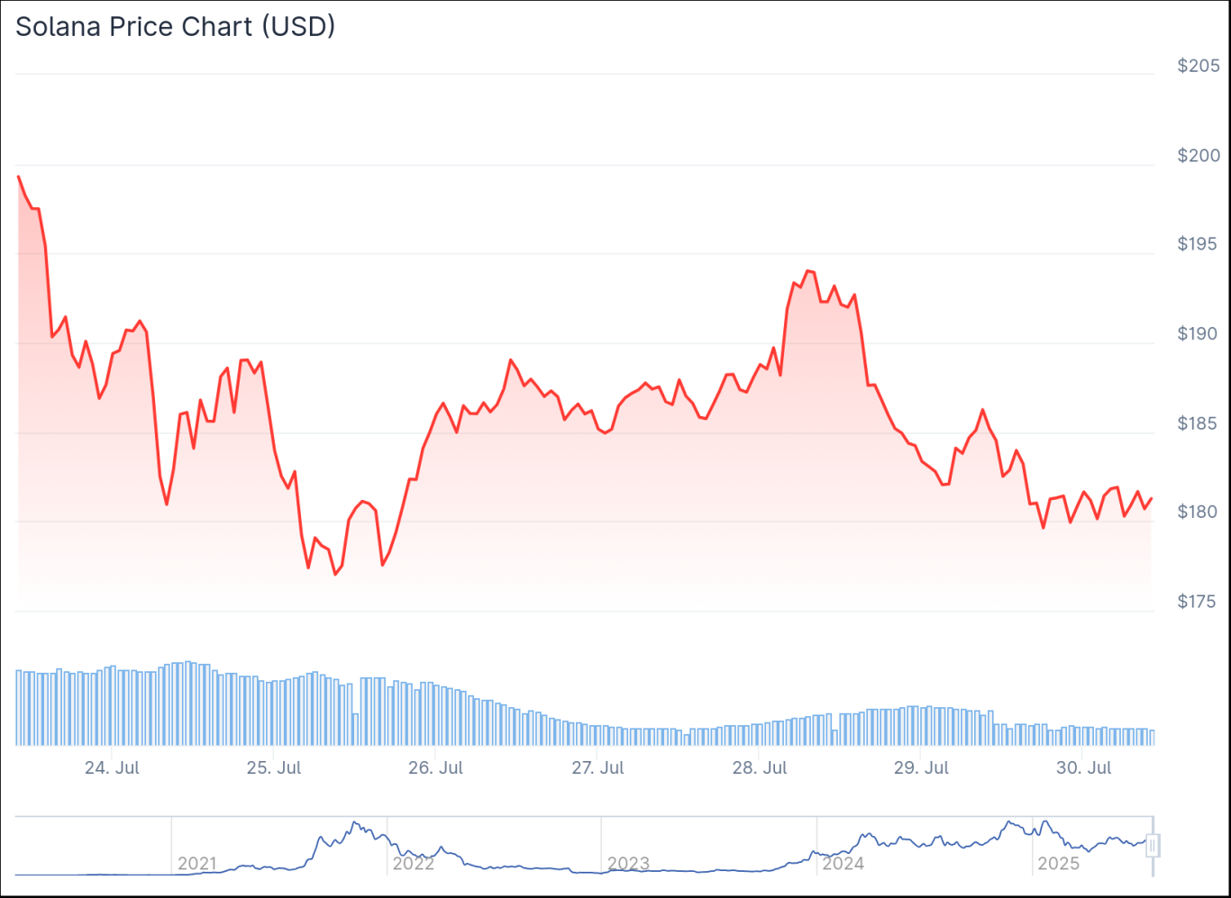Viewport: 1231px width, 898px height.
Task: Click the price peak near 28. Jul
Action: (808, 270)
